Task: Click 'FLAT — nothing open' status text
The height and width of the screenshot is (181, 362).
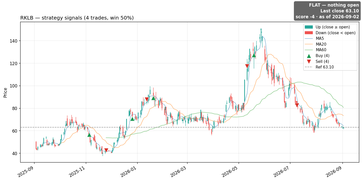Action: click(x=334, y=5)
